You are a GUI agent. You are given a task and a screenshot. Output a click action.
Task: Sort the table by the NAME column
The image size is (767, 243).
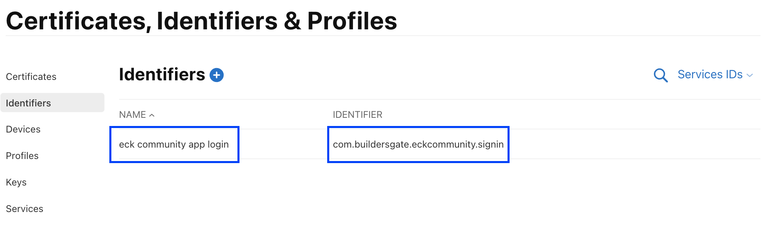pos(133,115)
